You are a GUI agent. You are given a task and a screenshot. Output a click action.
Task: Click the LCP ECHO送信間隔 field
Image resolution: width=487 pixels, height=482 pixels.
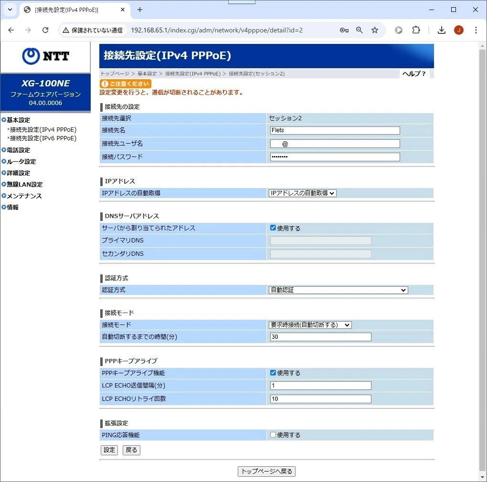(x=320, y=386)
